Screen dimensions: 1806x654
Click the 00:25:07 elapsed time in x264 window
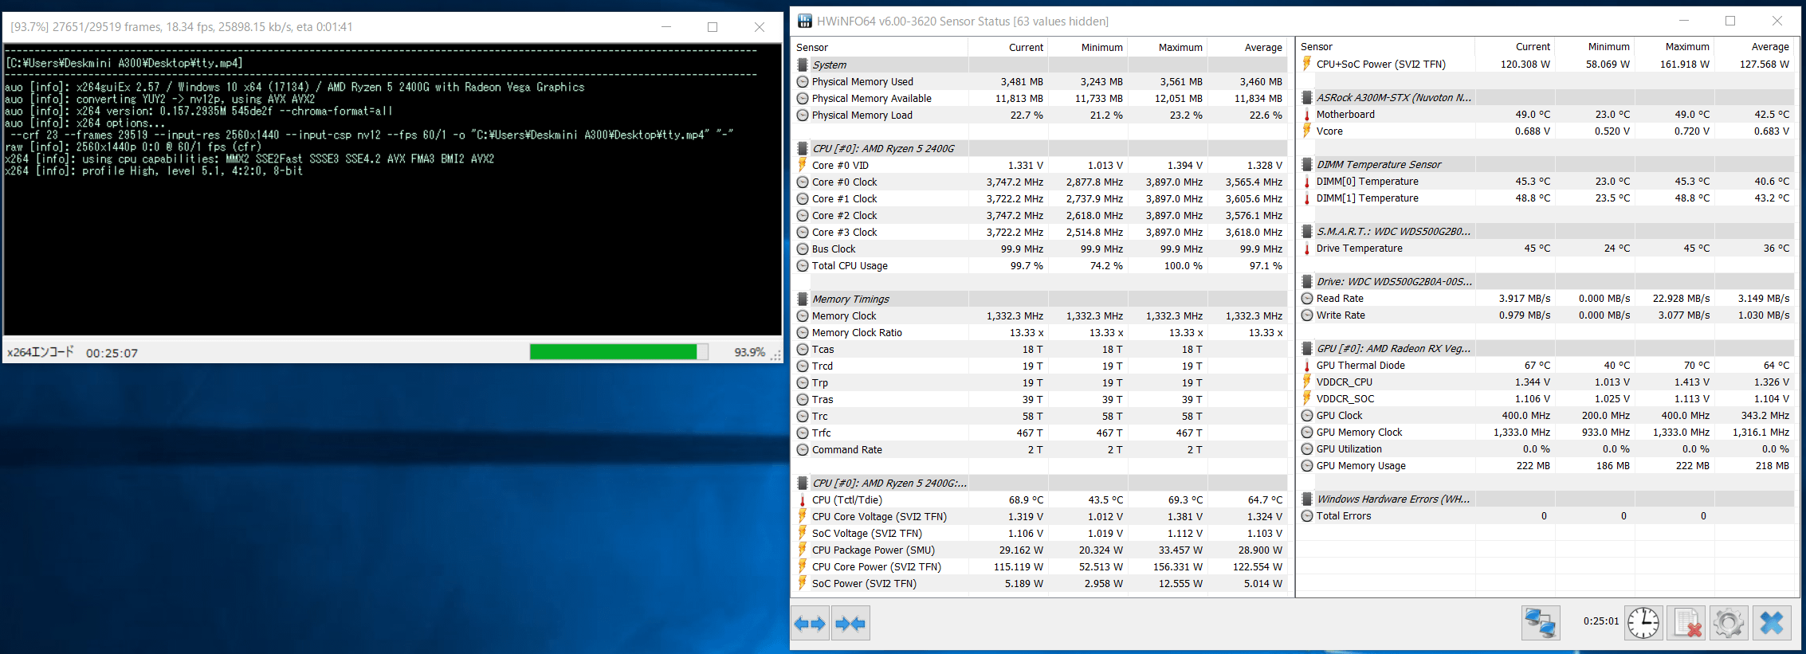(112, 353)
